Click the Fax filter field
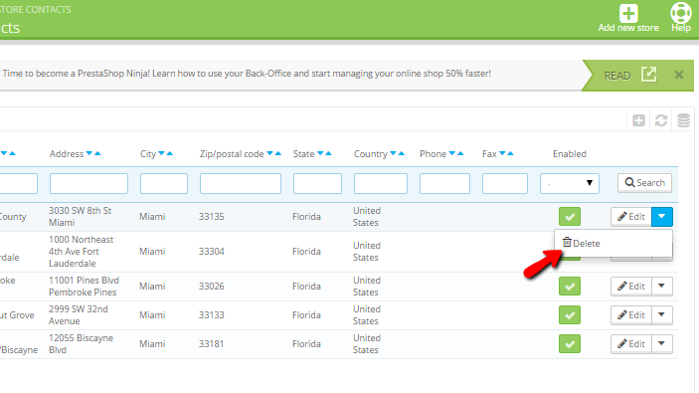This screenshot has height=393, width=699. coord(505,183)
